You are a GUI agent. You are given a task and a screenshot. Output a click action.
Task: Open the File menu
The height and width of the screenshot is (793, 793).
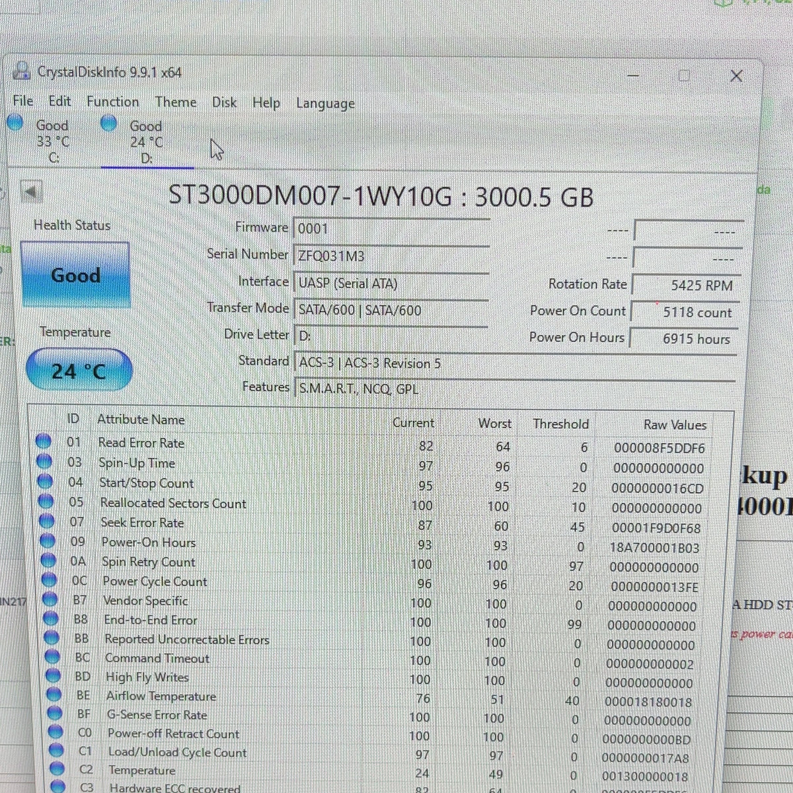pos(23,100)
